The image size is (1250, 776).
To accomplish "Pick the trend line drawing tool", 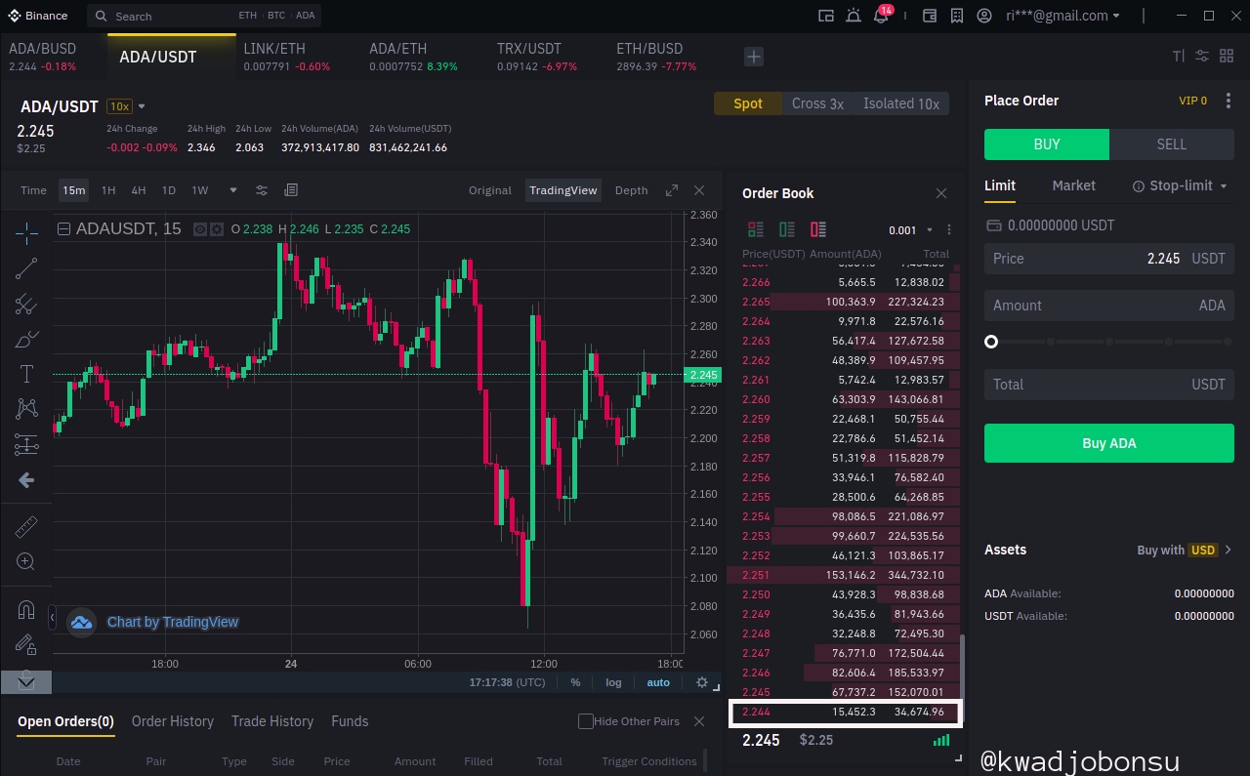I will (x=26, y=267).
